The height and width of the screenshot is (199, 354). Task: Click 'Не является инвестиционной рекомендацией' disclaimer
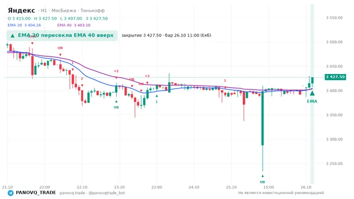click(x=281, y=193)
